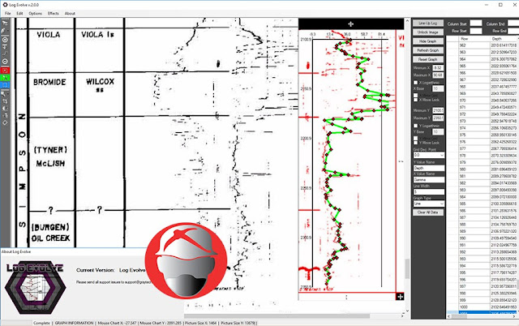The width and height of the screenshot is (519, 326).
Task: Click the circled-dot target tool icon
Action: click(x=5, y=40)
